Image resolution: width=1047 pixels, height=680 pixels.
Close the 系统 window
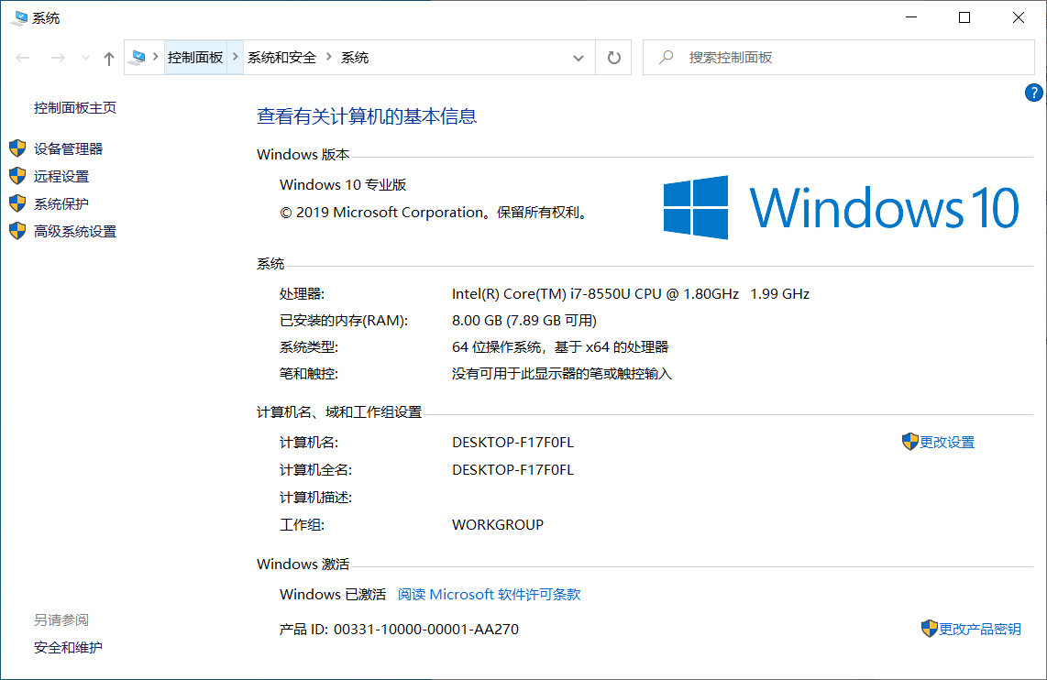1019,17
